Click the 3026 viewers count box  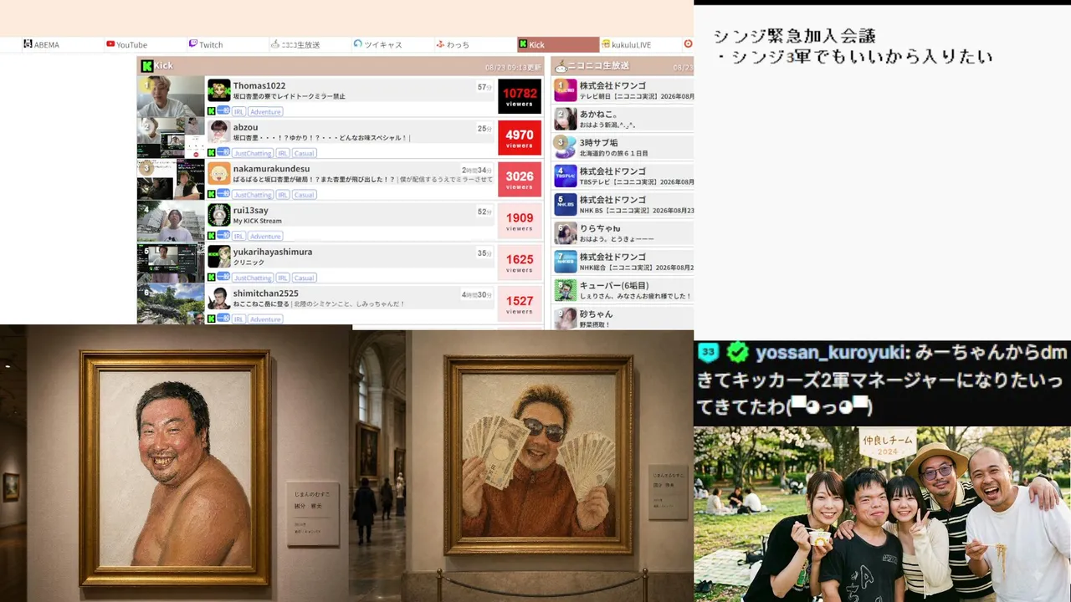click(520, 179)
